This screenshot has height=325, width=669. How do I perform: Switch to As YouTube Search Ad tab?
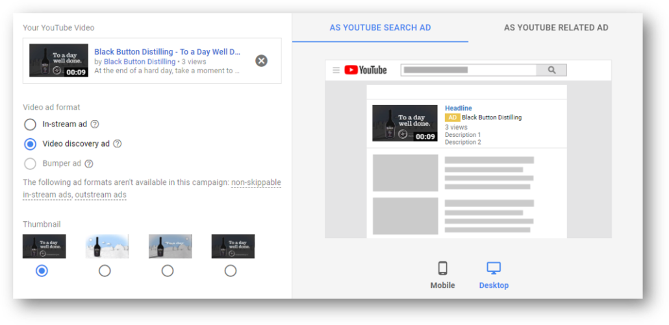380,28
